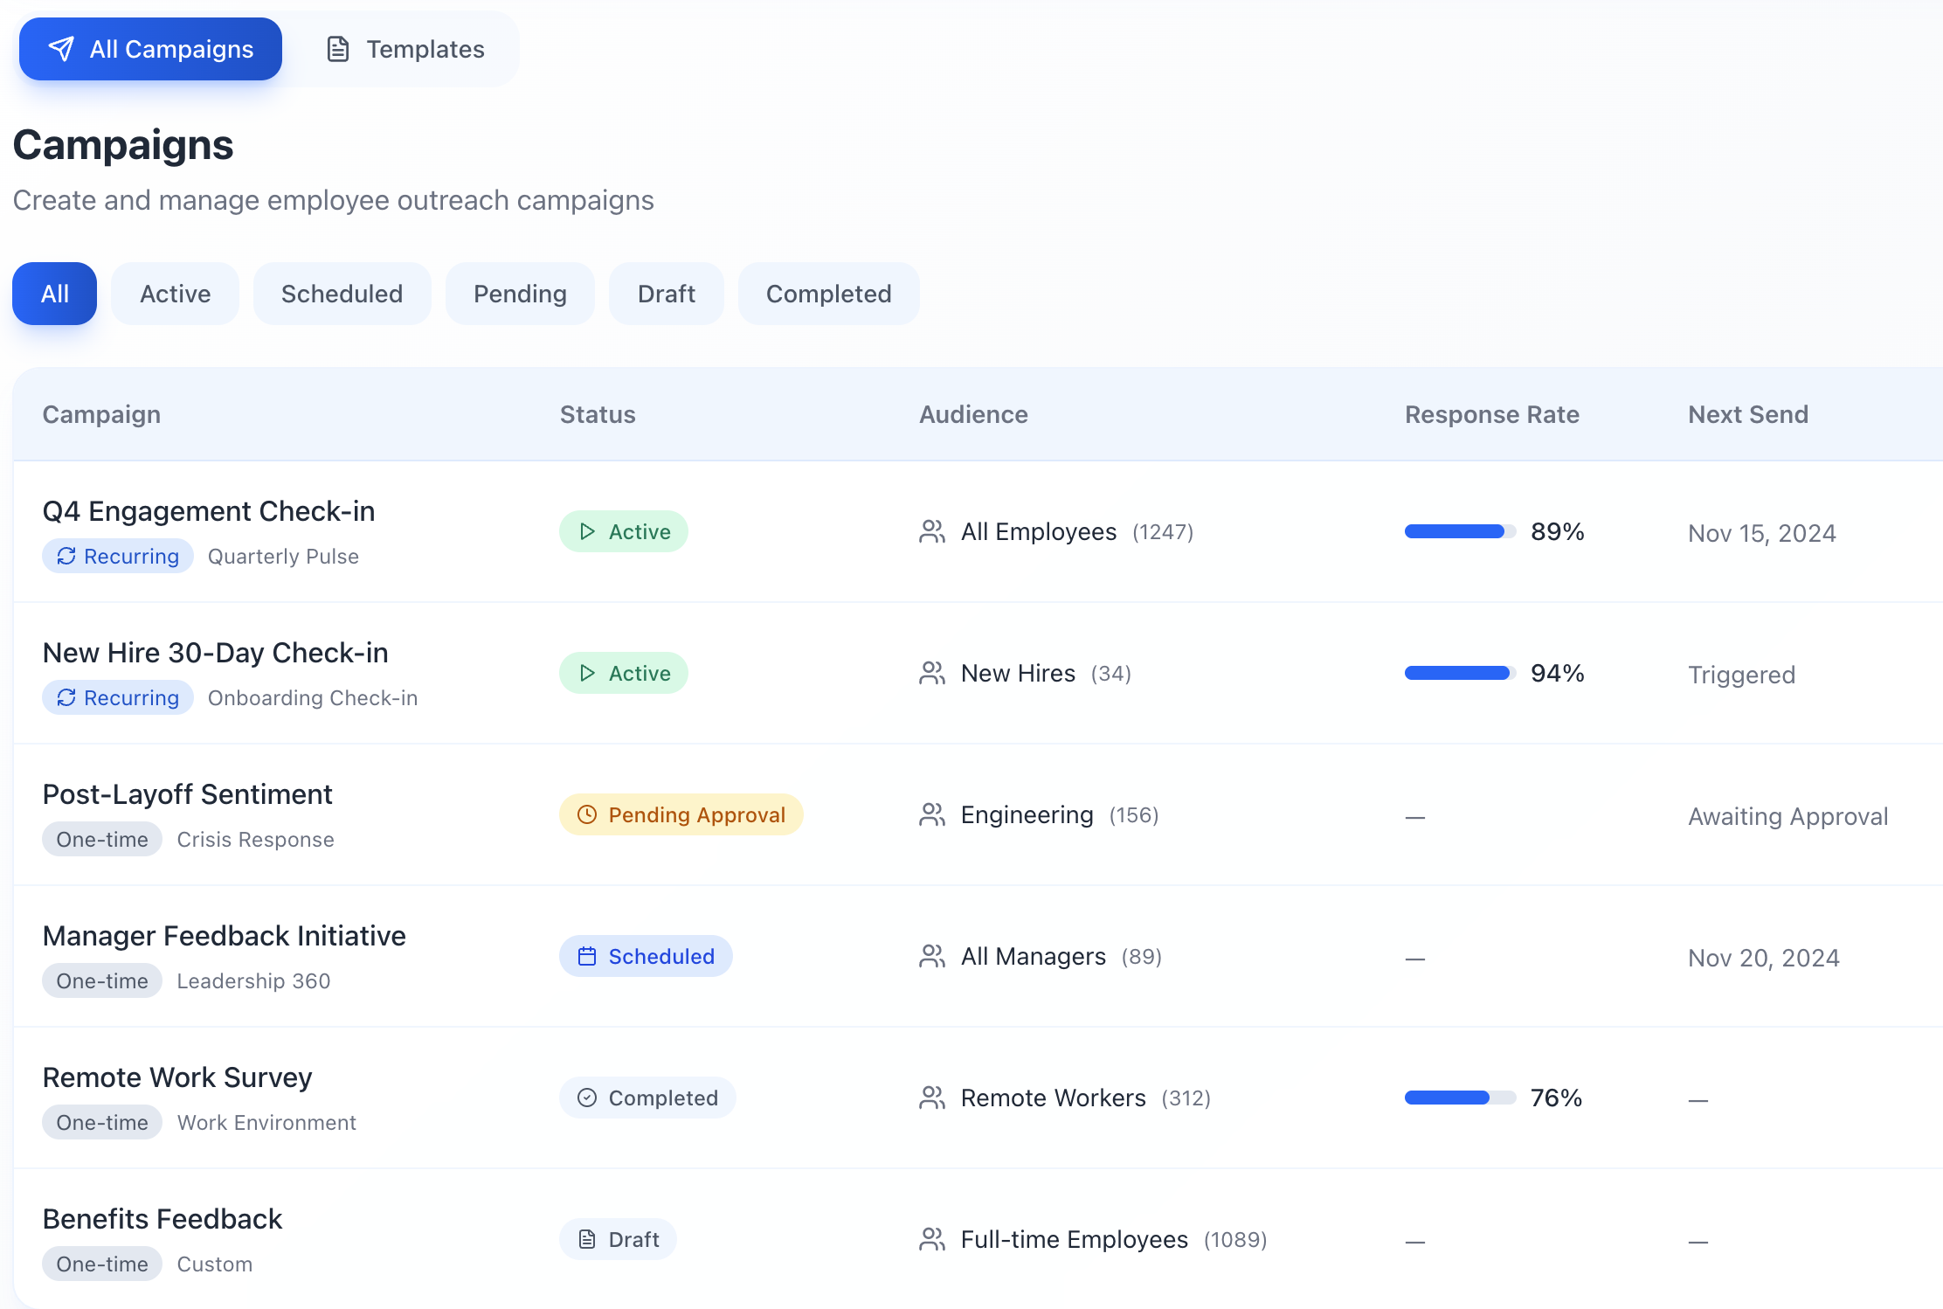Image resolution: width=1943 pixels, height=1309 pixels.
Task: Show only Completed campaigns filter
Action: pyautogui.click(x=828, y=294)
